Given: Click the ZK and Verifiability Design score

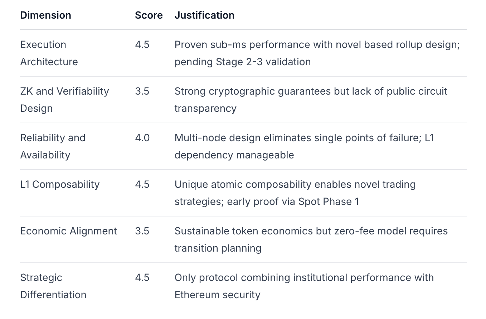Looking at the screenshot, I should tap(142, 91).
